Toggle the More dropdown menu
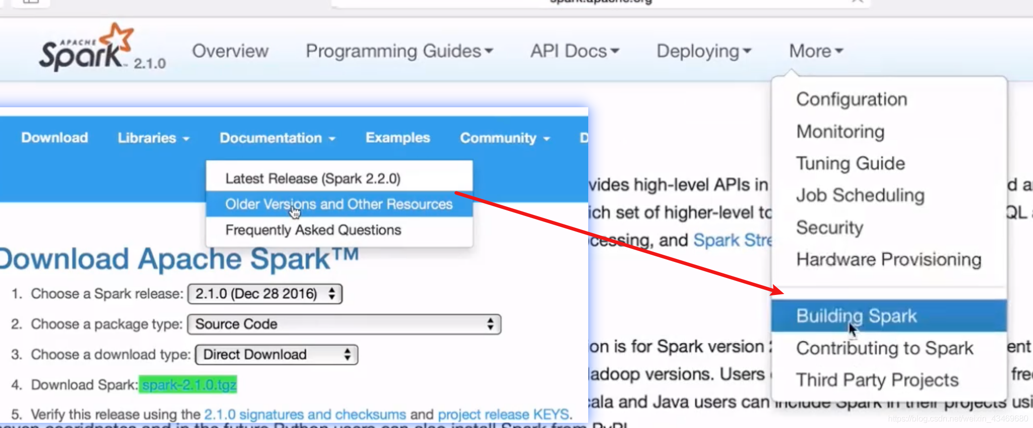Viewport: 1033px width, 428px height. point(816,51)
